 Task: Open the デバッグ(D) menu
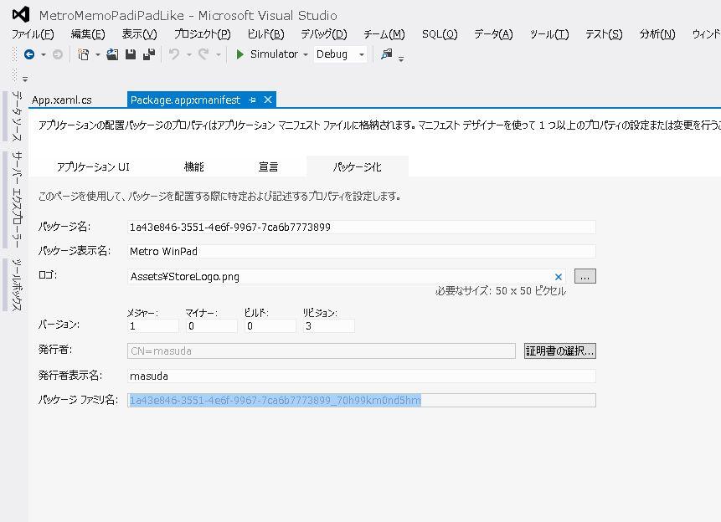coord(323,34)
